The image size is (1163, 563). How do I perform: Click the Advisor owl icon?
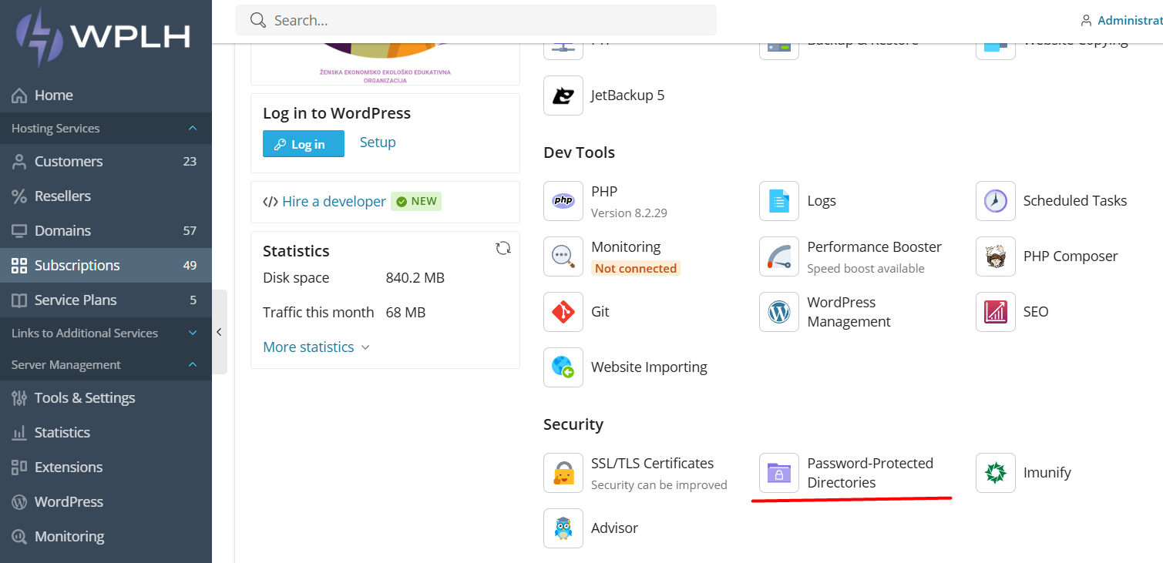[563, 528]
